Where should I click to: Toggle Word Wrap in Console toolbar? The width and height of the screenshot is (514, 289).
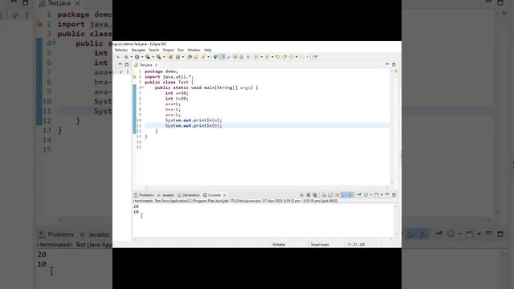coord(337,195)
